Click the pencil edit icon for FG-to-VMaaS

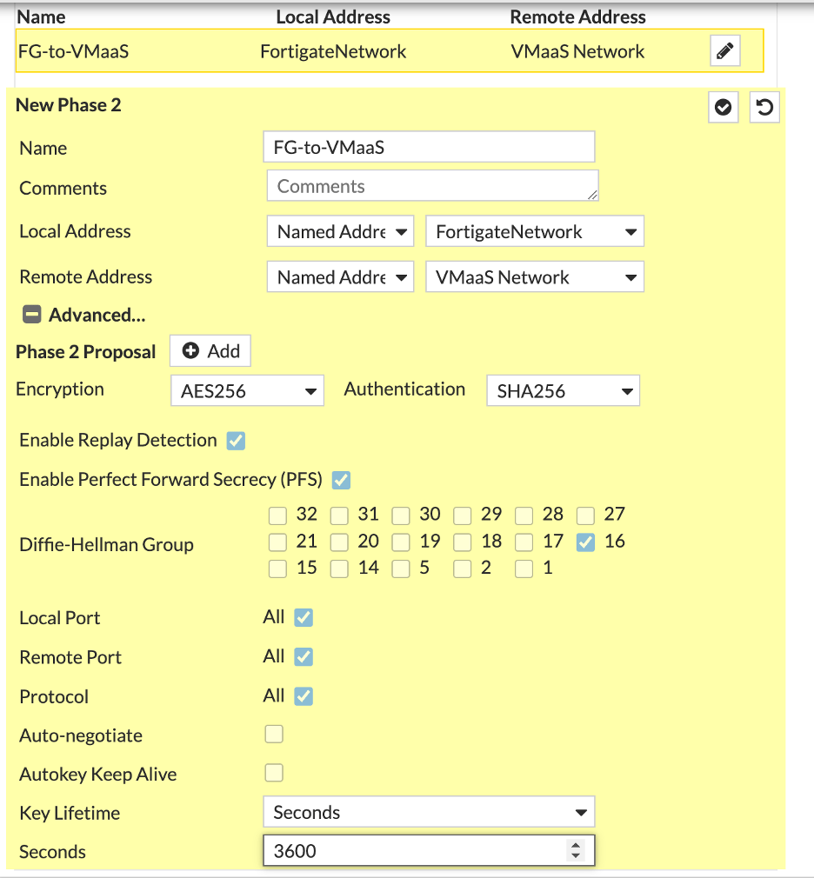(x=724, y=51)
